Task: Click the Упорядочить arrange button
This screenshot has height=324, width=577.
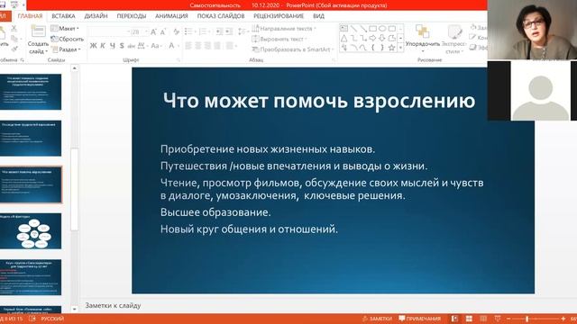Action: 423,38
